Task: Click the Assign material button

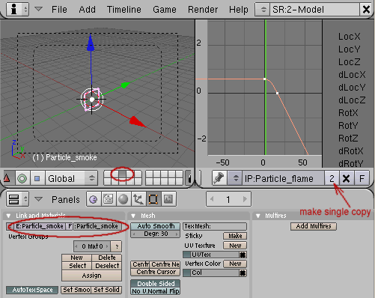Action: tap(91, 276)
